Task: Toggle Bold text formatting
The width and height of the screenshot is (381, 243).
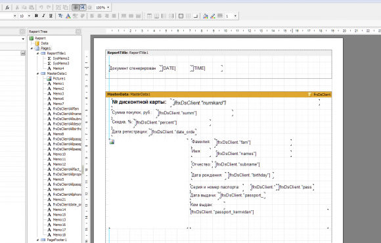Action: click(36, 16)
